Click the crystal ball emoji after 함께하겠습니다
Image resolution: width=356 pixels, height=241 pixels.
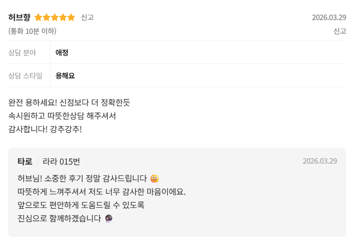pyautogui.click(x=109, y=219)
